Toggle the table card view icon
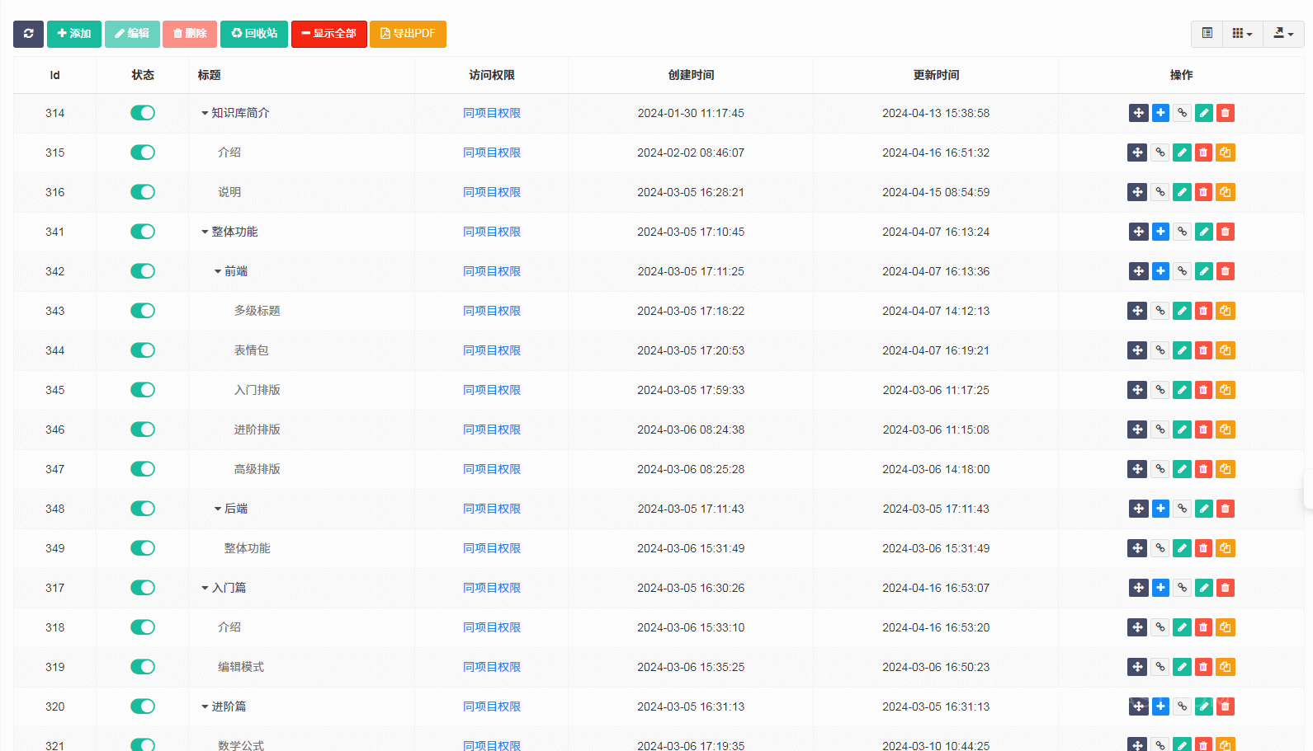 [1207, 34]
